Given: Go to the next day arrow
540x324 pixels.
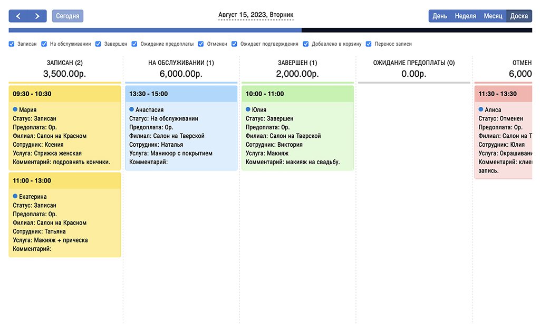Looking at the screenshot, I should tap(37, 16).
